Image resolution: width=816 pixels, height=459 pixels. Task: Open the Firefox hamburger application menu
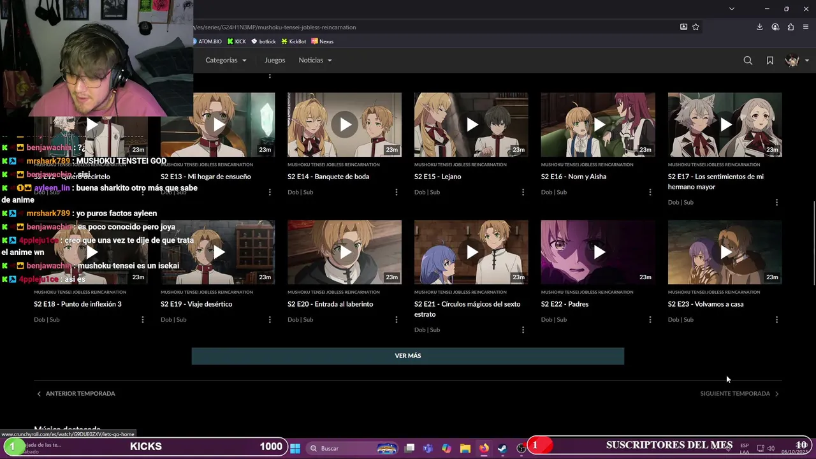click(806, 27)
